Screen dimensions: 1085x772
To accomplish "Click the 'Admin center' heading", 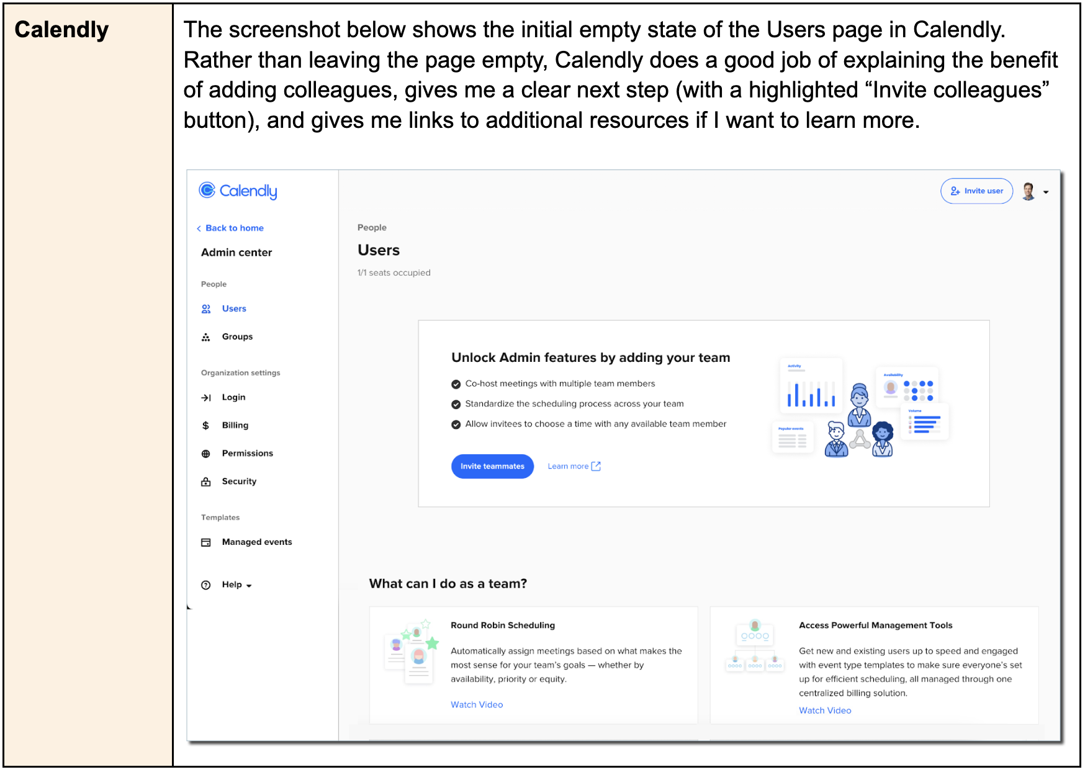I will point(236,253).
